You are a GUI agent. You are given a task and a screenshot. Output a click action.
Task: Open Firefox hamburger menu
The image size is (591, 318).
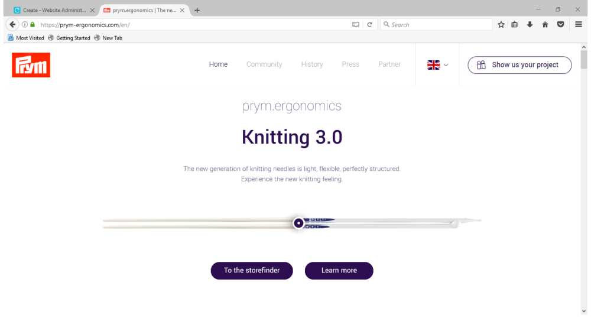579,24
